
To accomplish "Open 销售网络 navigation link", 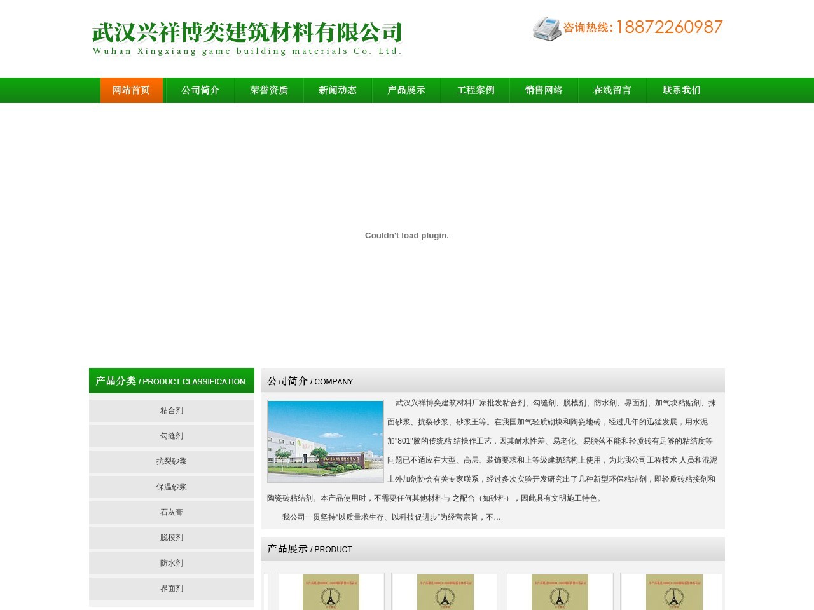I will coord(544,90).
